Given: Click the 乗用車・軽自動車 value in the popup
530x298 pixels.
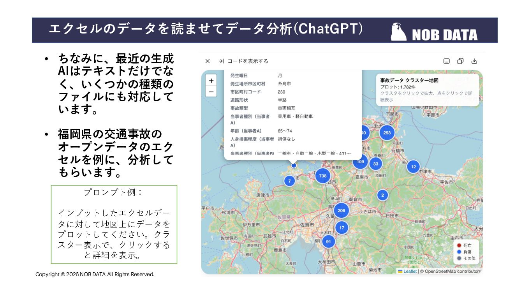Looking at the screenshot, I should coord(295,116).
